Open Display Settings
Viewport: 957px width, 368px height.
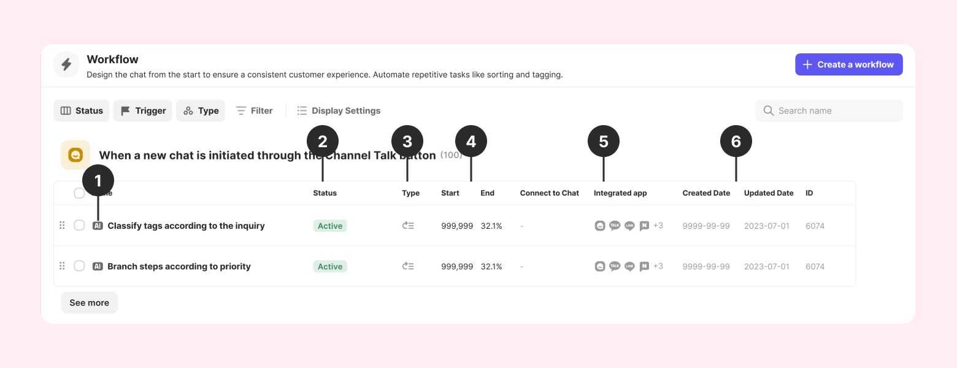[339, 111]
